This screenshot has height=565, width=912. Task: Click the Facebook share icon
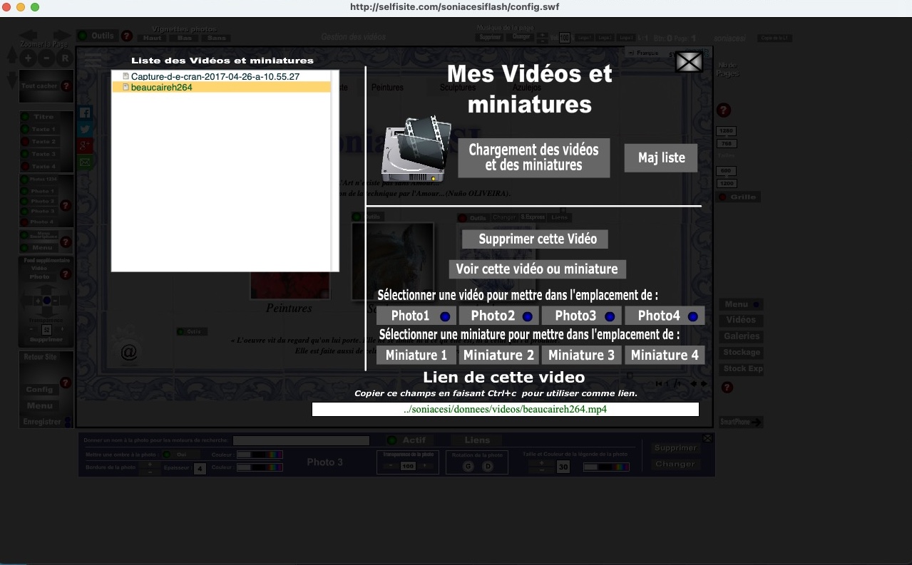click(x=86, y=113)
